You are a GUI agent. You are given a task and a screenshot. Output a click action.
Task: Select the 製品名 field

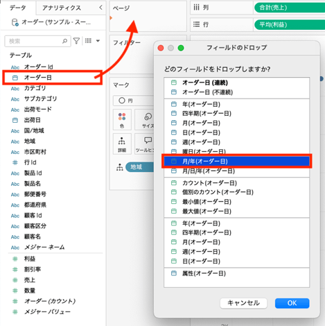[33, 184]
